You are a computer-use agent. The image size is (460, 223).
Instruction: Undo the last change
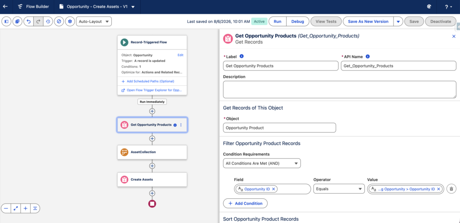pyautogui.click(x=28, y=22)
